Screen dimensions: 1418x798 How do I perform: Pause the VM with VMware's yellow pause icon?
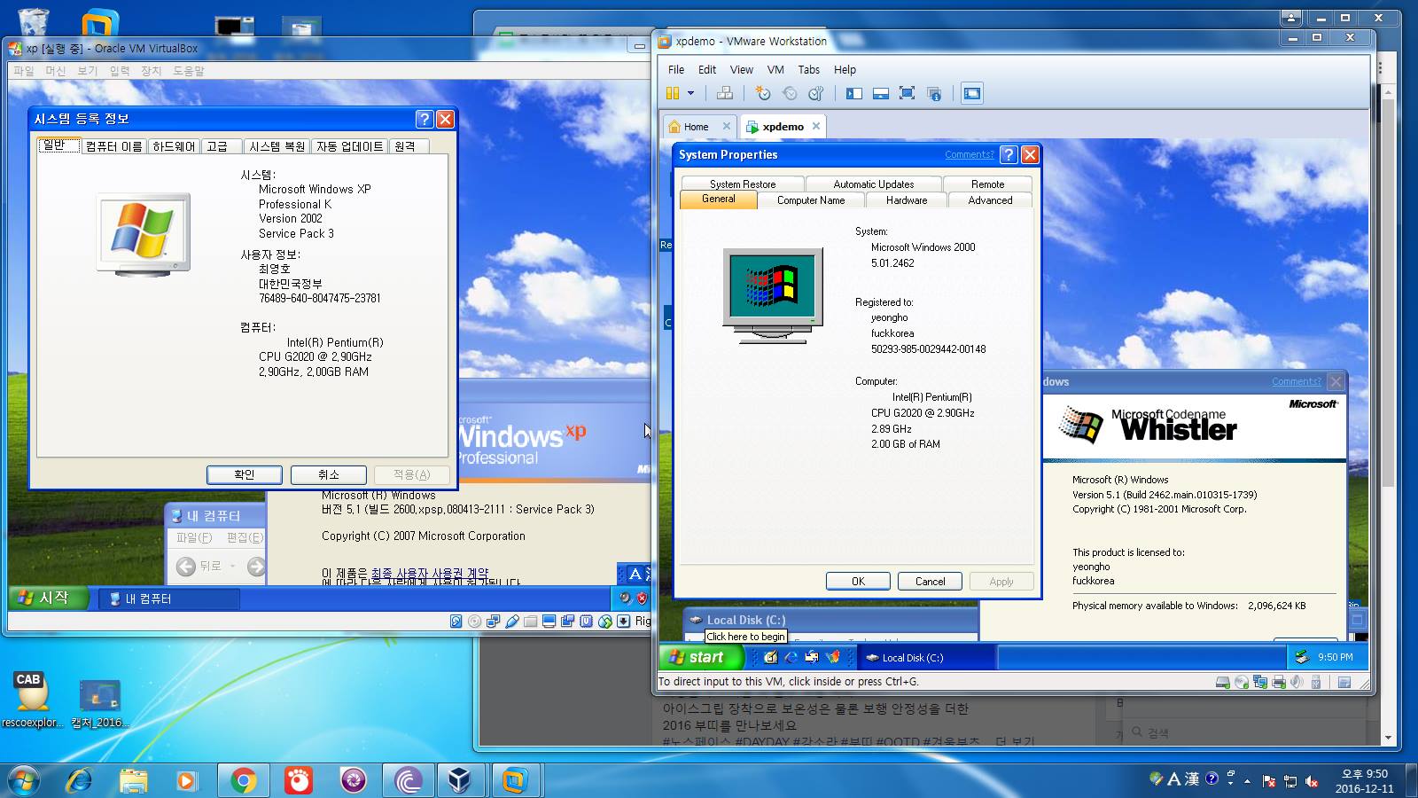pyautogui.click(x=673, y=93)
